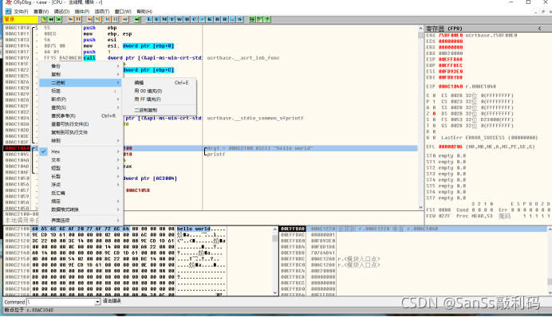552x317 pixels.
Task: Click the go to address toolbar icon
Action: coord(137,19)
